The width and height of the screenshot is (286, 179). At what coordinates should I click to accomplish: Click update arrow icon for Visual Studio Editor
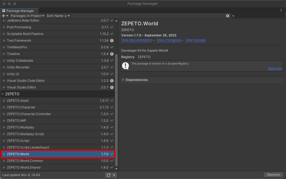pos(112,87)
